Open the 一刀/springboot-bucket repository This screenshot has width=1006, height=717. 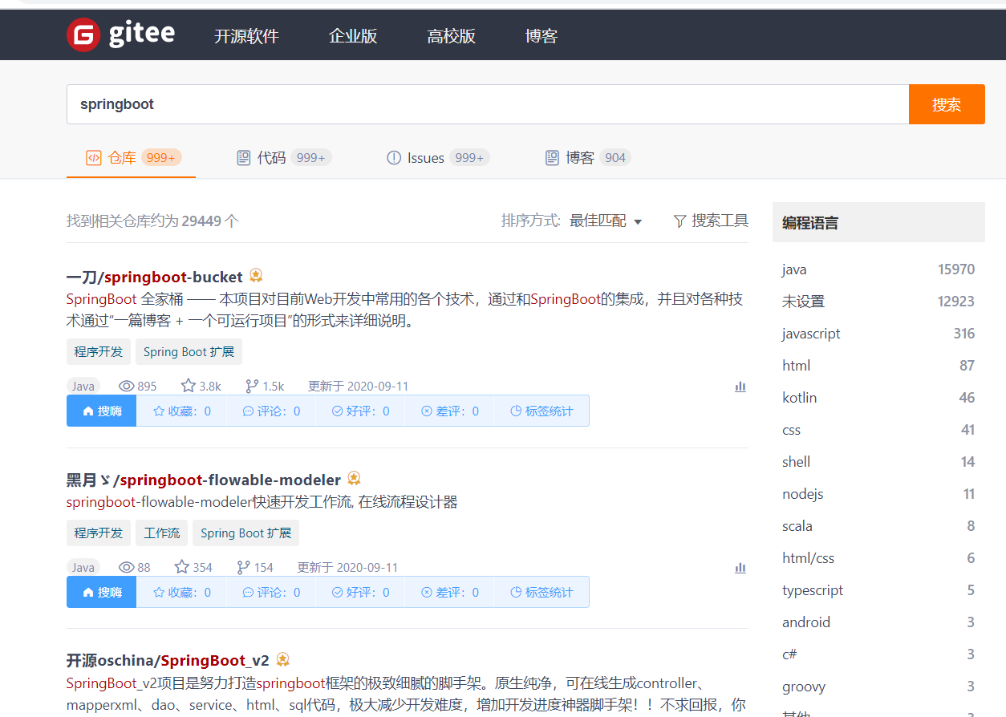click(154, 277)
